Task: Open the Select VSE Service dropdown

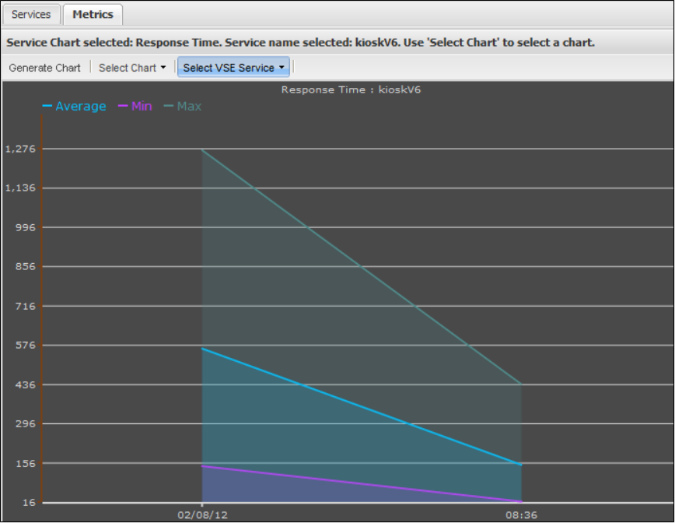Action: (234, 68)
